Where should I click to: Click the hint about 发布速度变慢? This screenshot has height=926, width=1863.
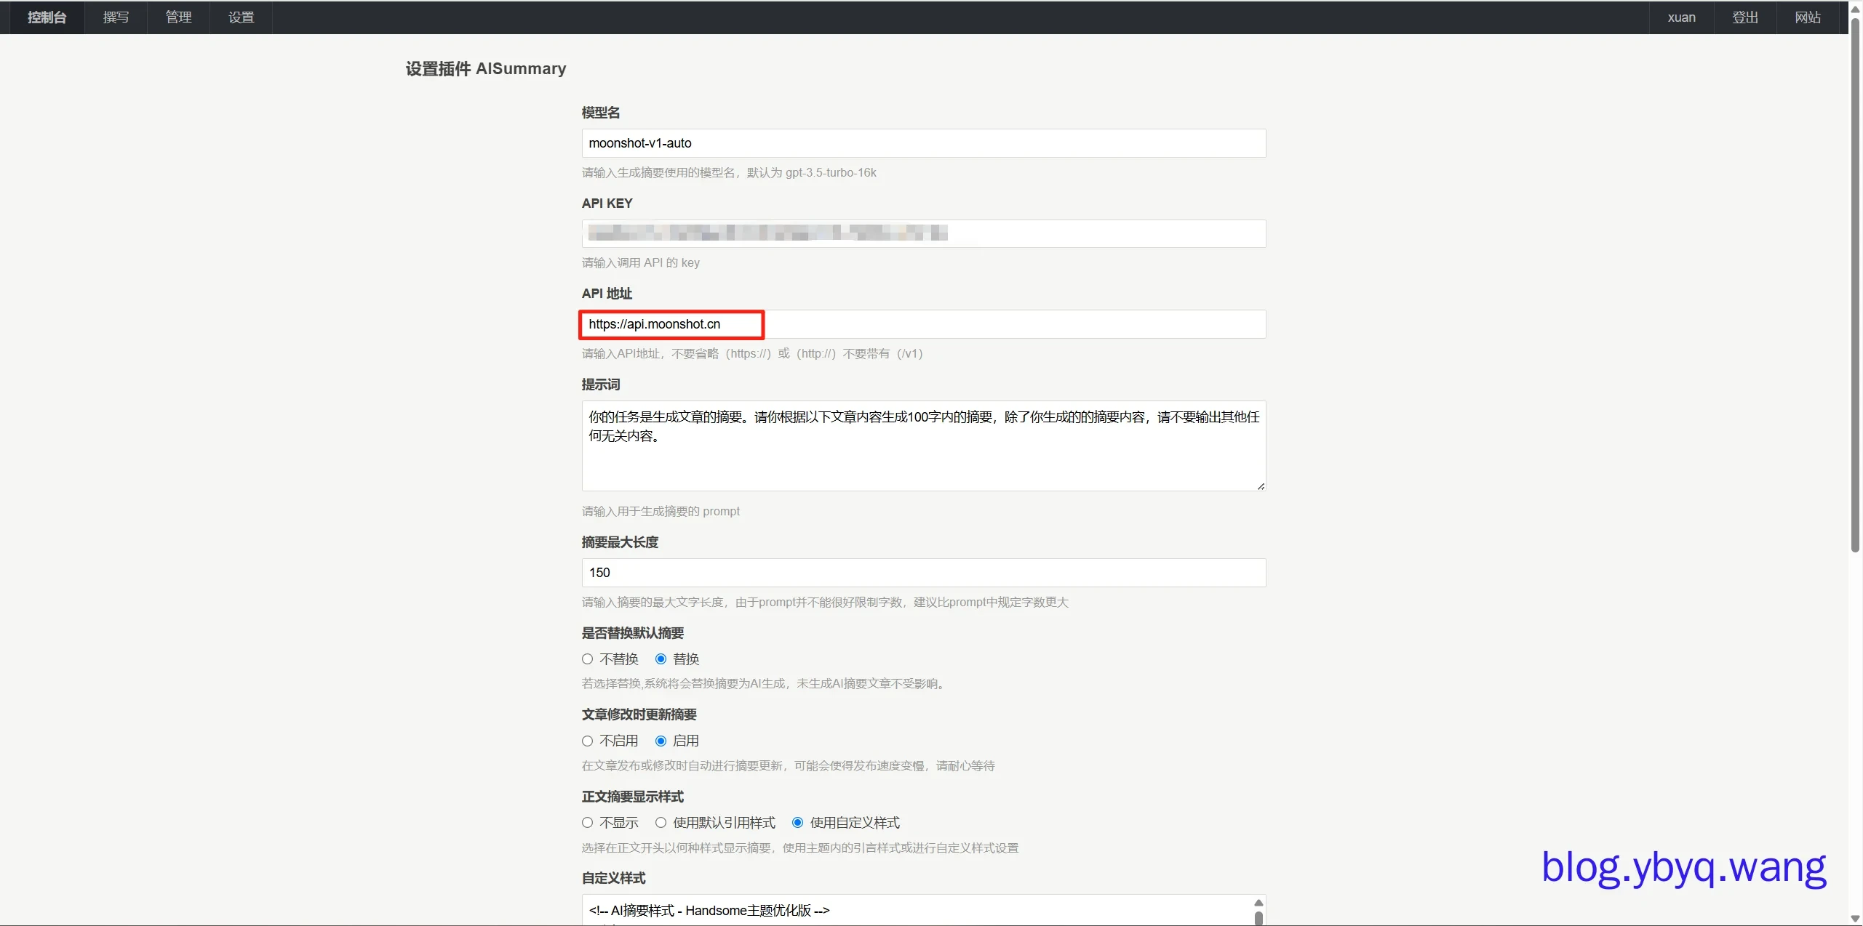pos(789,765)
